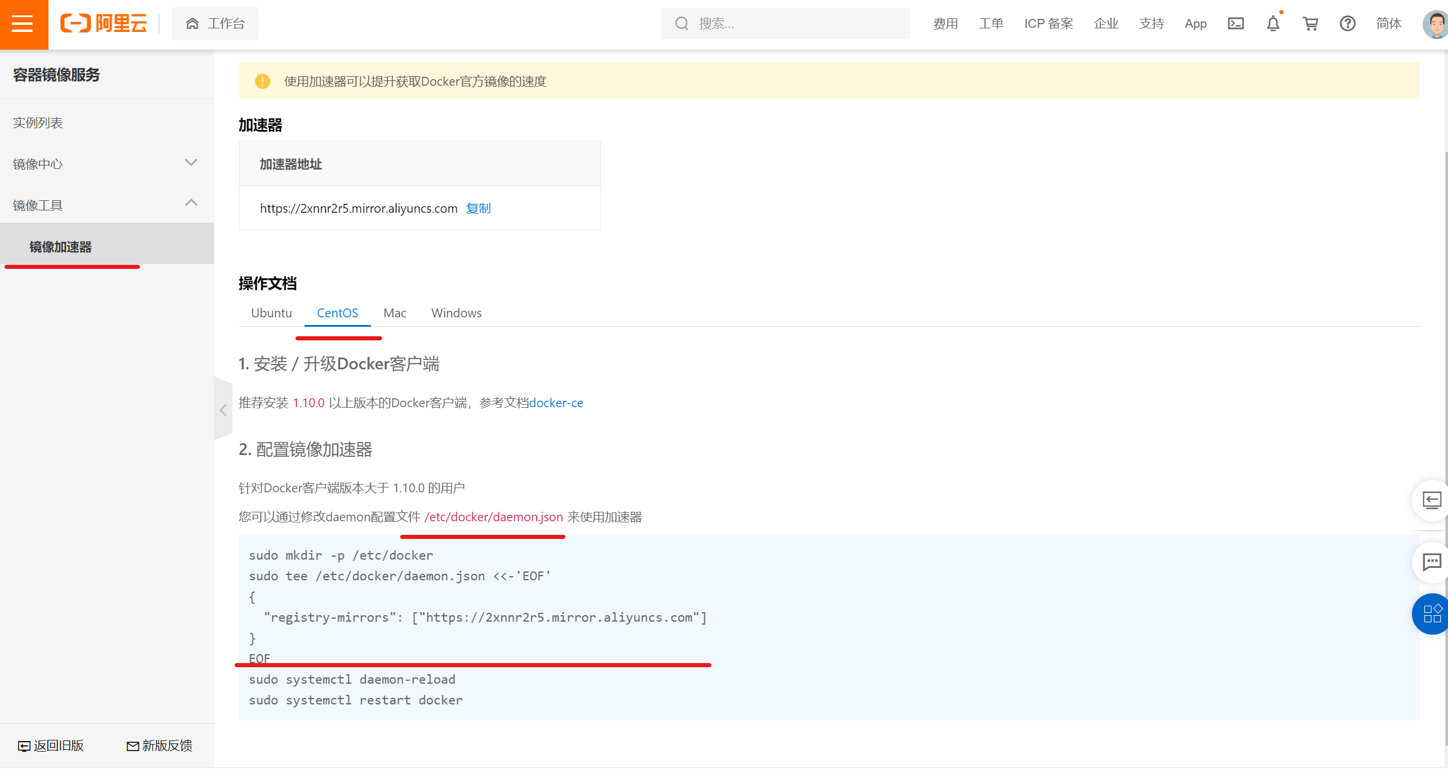Open the floating chat message icon
The width and height of the screenshot is (1448, 770).
click(x=1431, y=561)
